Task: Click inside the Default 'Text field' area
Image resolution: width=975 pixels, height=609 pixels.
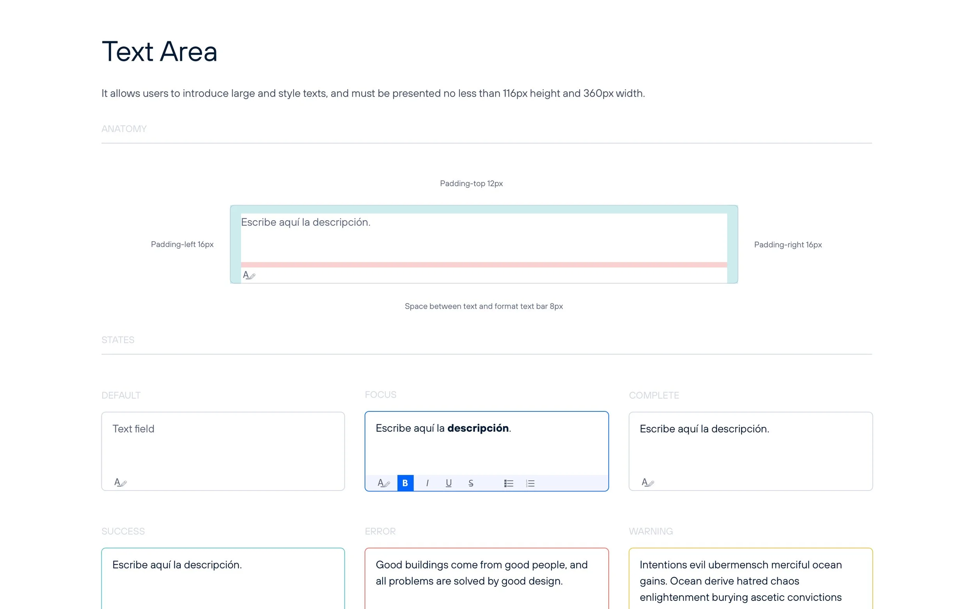Action: [x=222, y=447]
